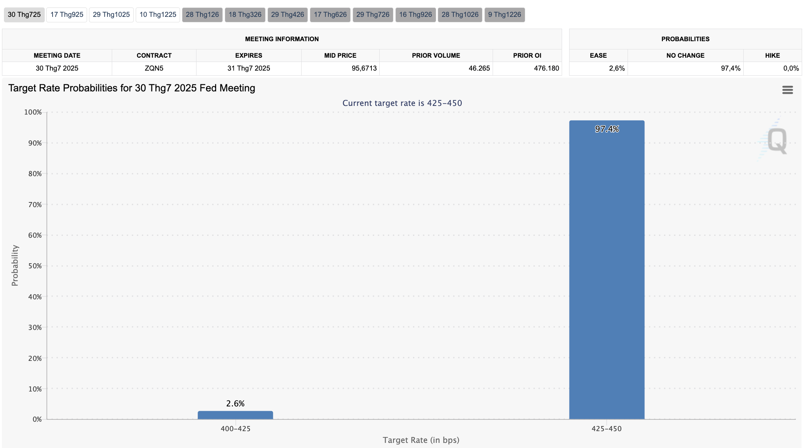Click the ZQN5 contract cell
This screenshot has width=808, height=448.
154,68
